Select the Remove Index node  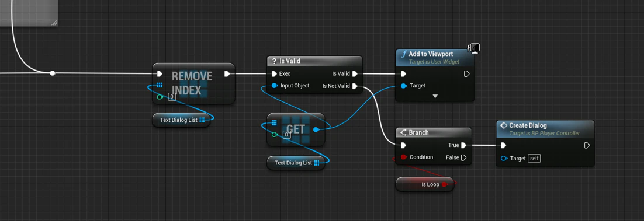coord(193,83)
